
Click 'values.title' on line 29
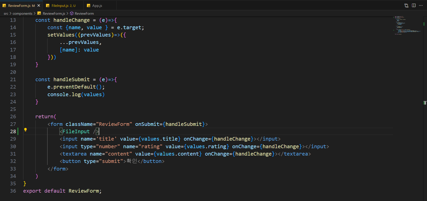point(160,139)
